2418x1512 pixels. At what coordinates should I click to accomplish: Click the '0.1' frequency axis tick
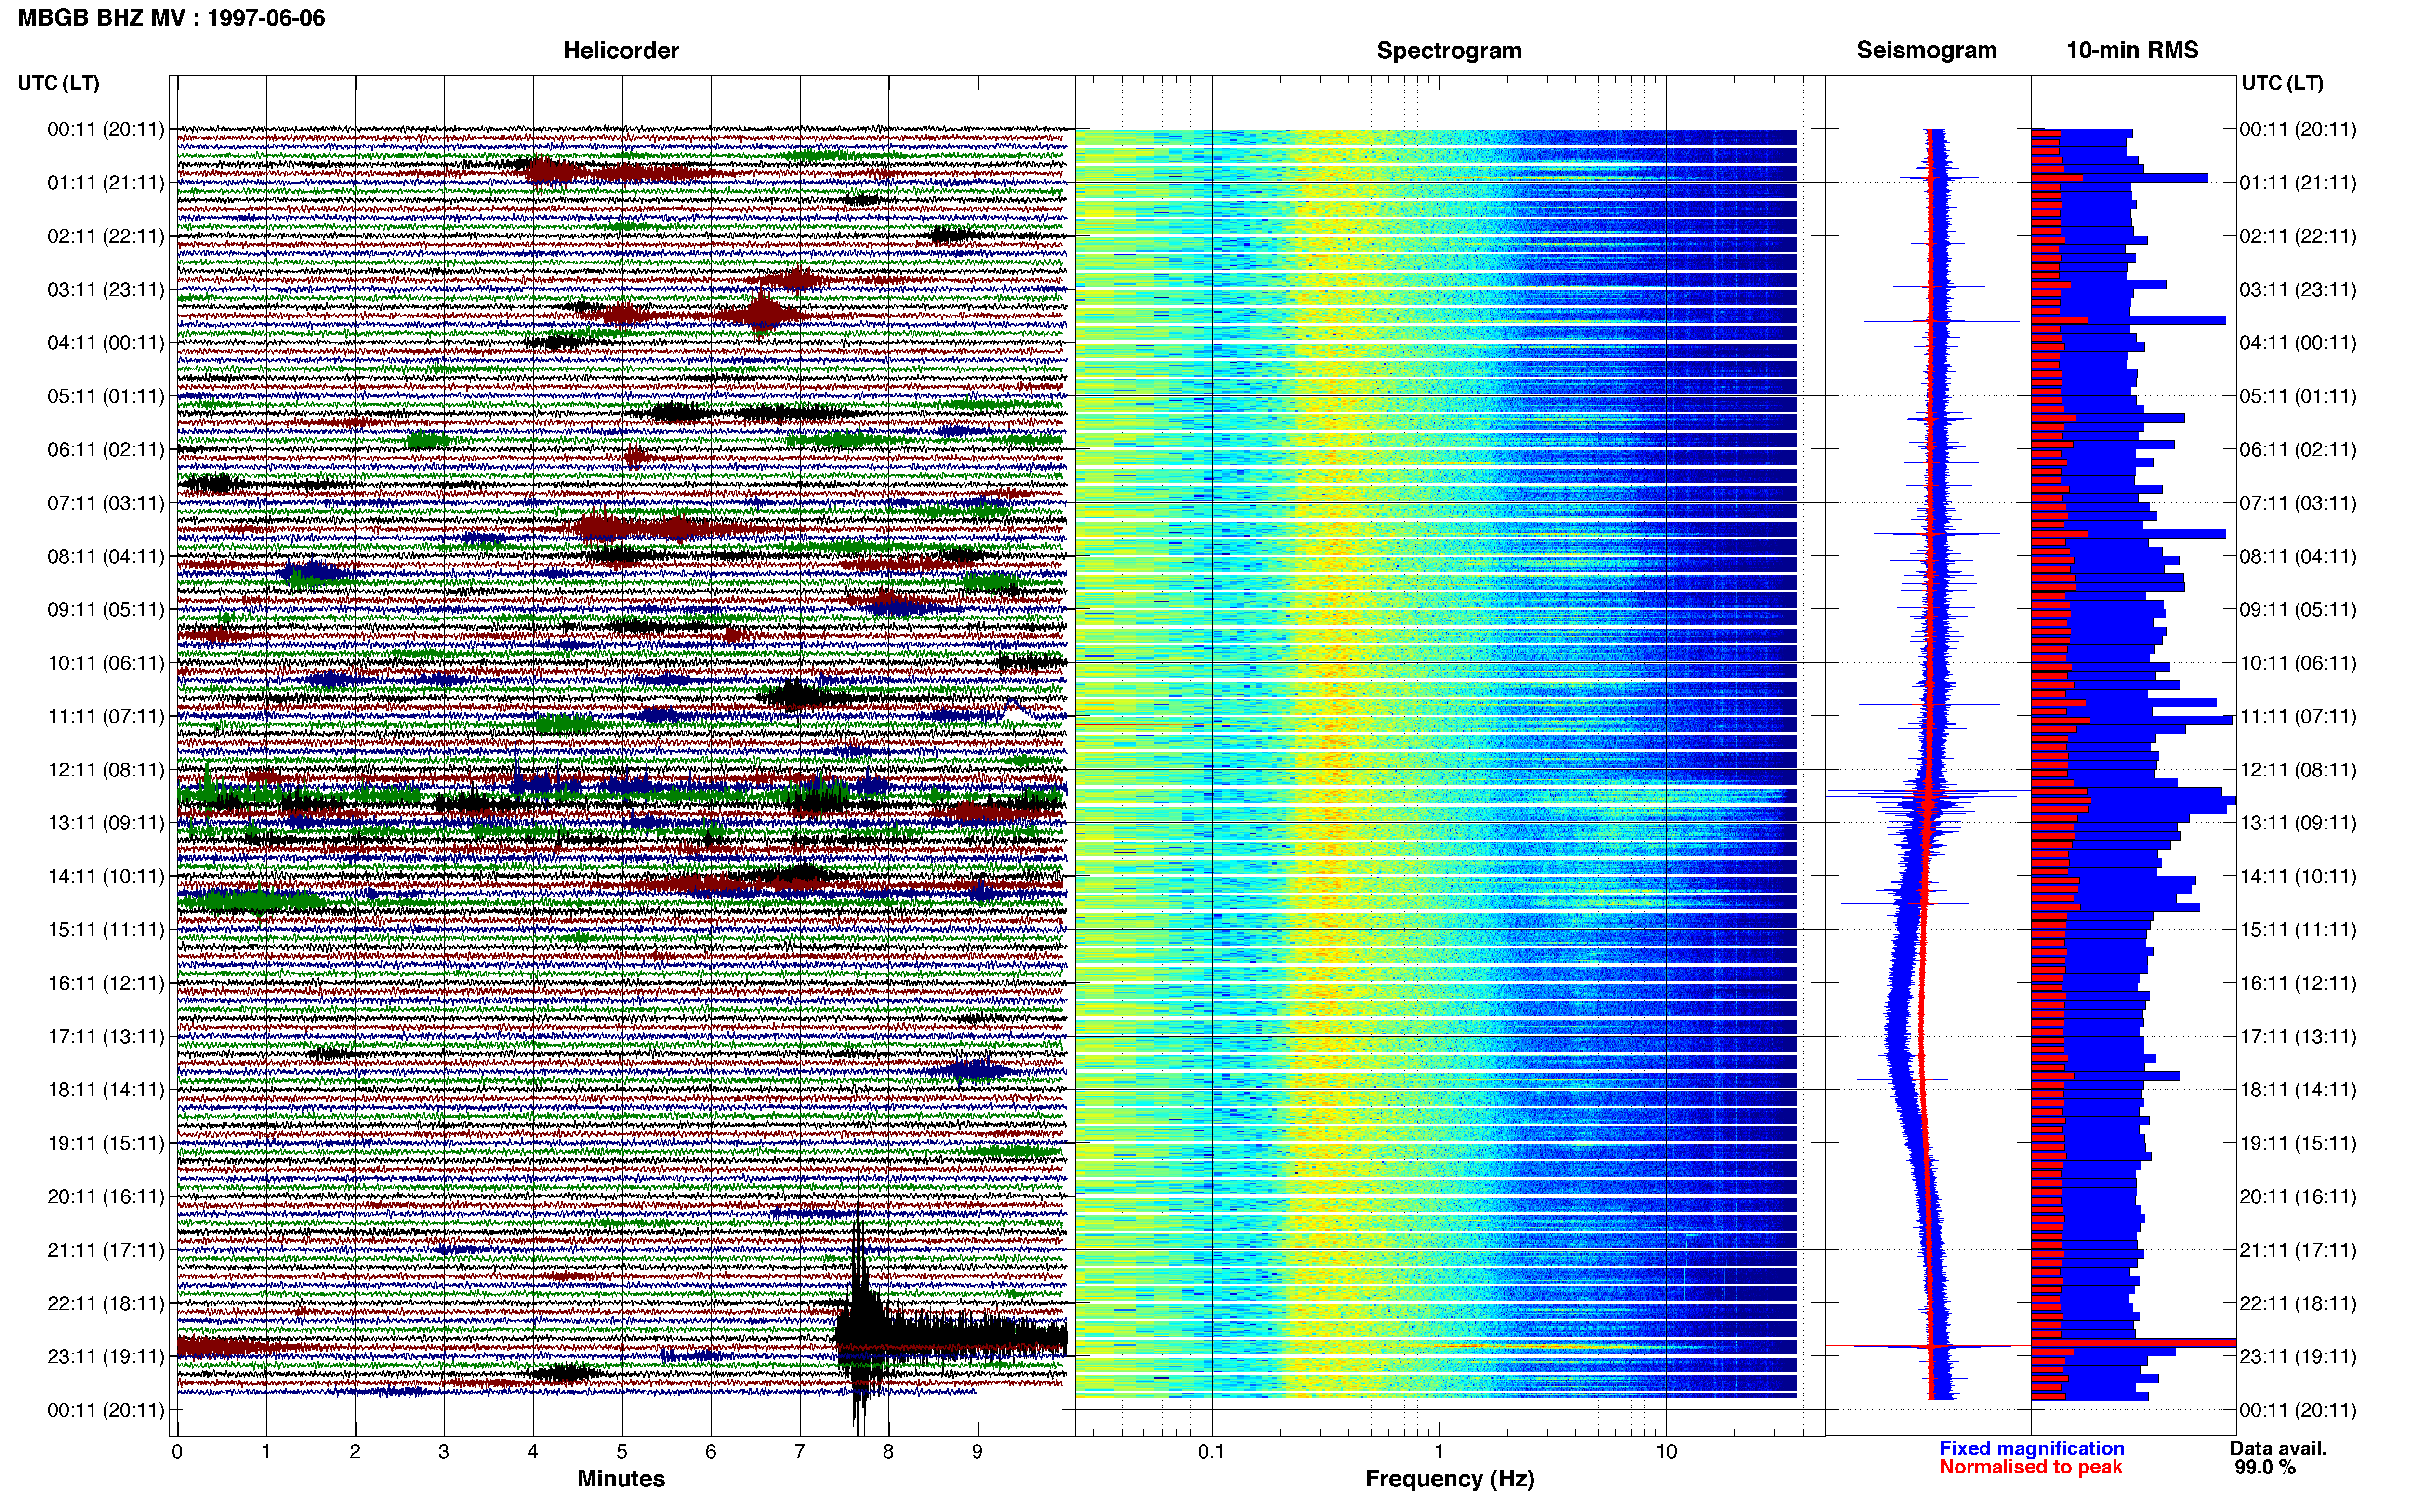[x=1211, y=1452]
